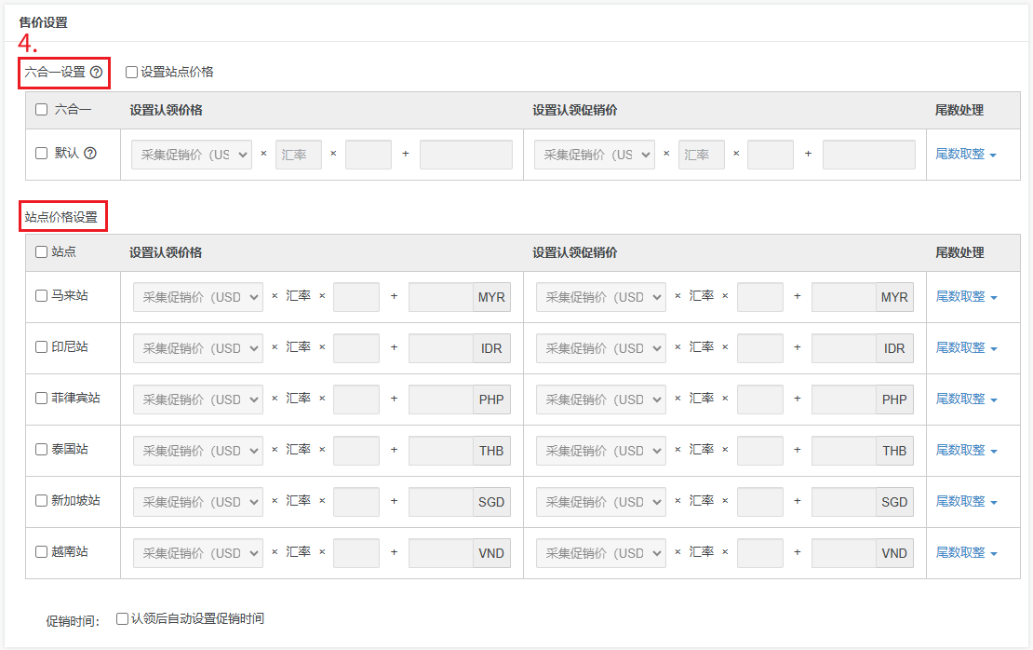This screenshot has height=650, width=1033.
Task: Expand 尾数取整 menu for 菲律宾站
Action: click(966, 399)
